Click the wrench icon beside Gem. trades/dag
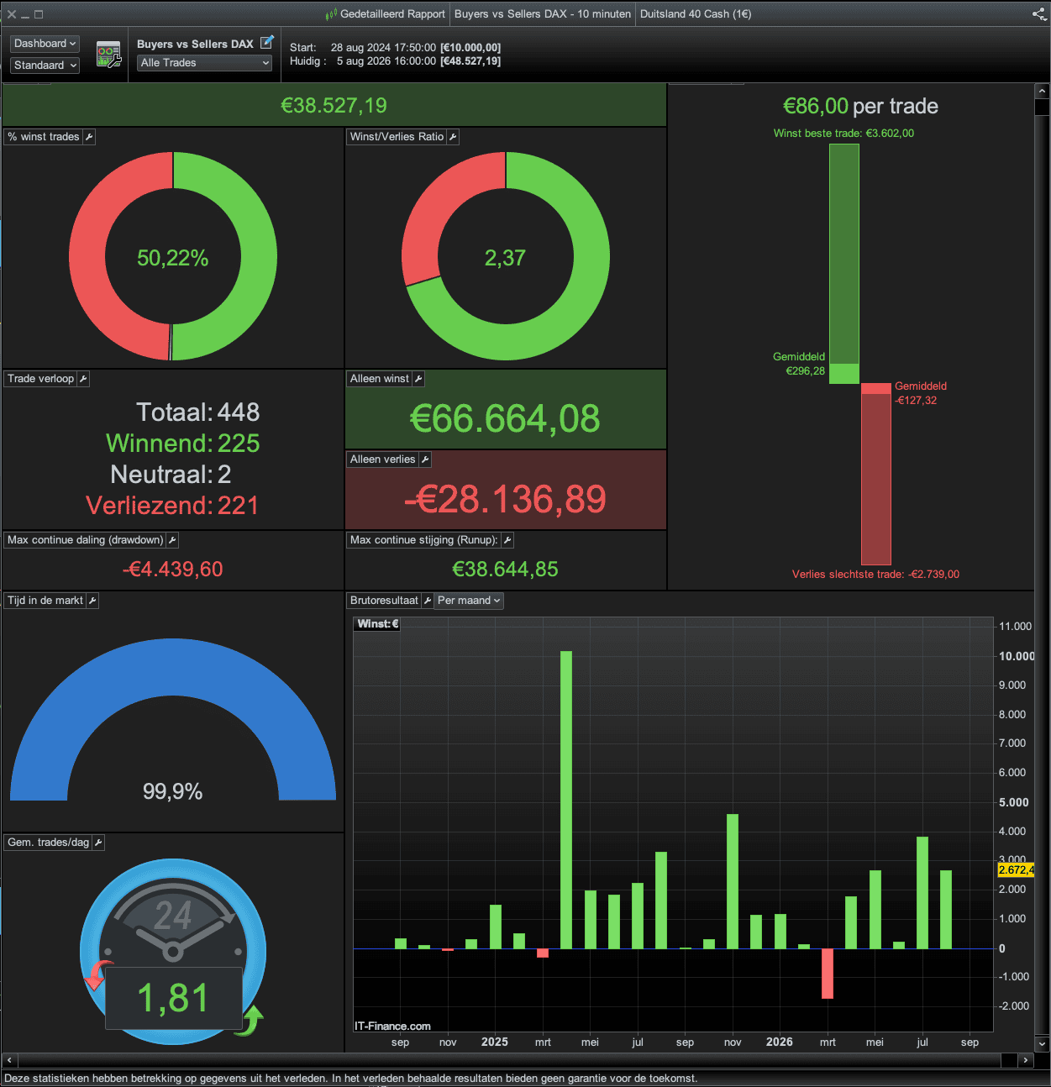Screen dimensions: 1051x1087 [x=98, y=843]
